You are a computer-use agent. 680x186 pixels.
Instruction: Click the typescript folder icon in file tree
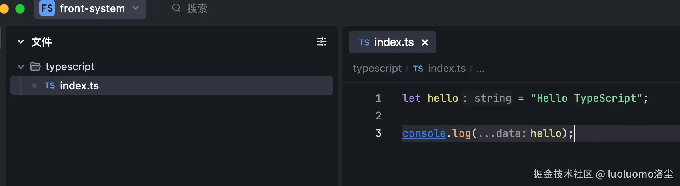pos(36,66)
